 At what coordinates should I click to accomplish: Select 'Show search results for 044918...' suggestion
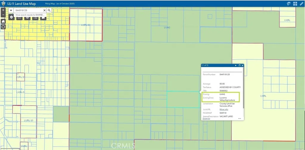point(30,15)
